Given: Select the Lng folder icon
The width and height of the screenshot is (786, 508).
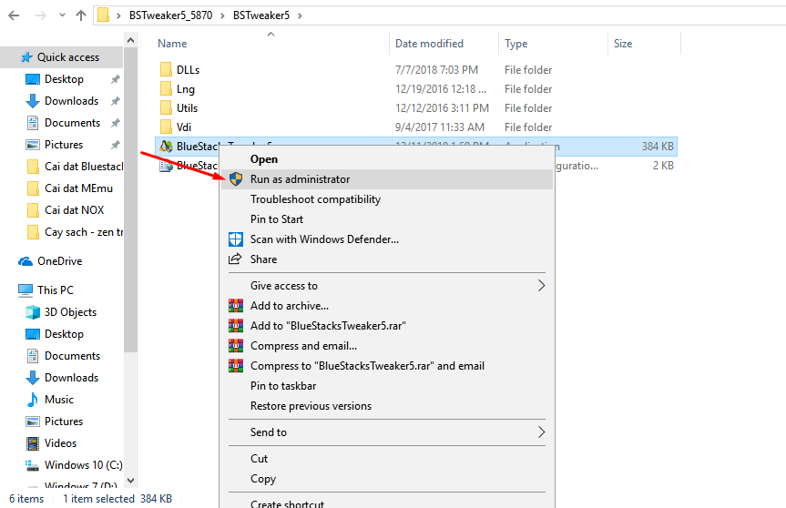Looking at the screenshot, I should click(x=166, y=88).
